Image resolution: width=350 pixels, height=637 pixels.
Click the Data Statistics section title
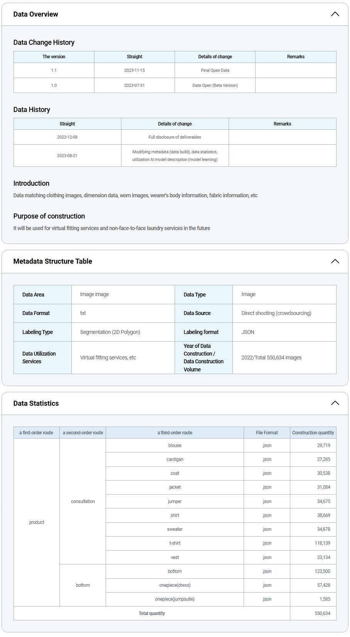pyautogui.click(x=36, y=403)
